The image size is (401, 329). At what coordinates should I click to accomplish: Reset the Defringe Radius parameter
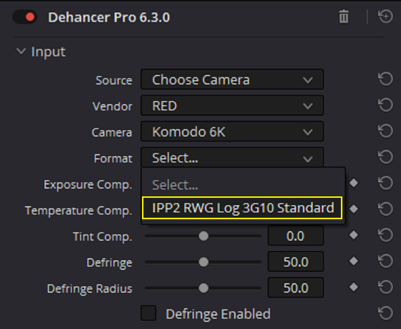point(385,287)
